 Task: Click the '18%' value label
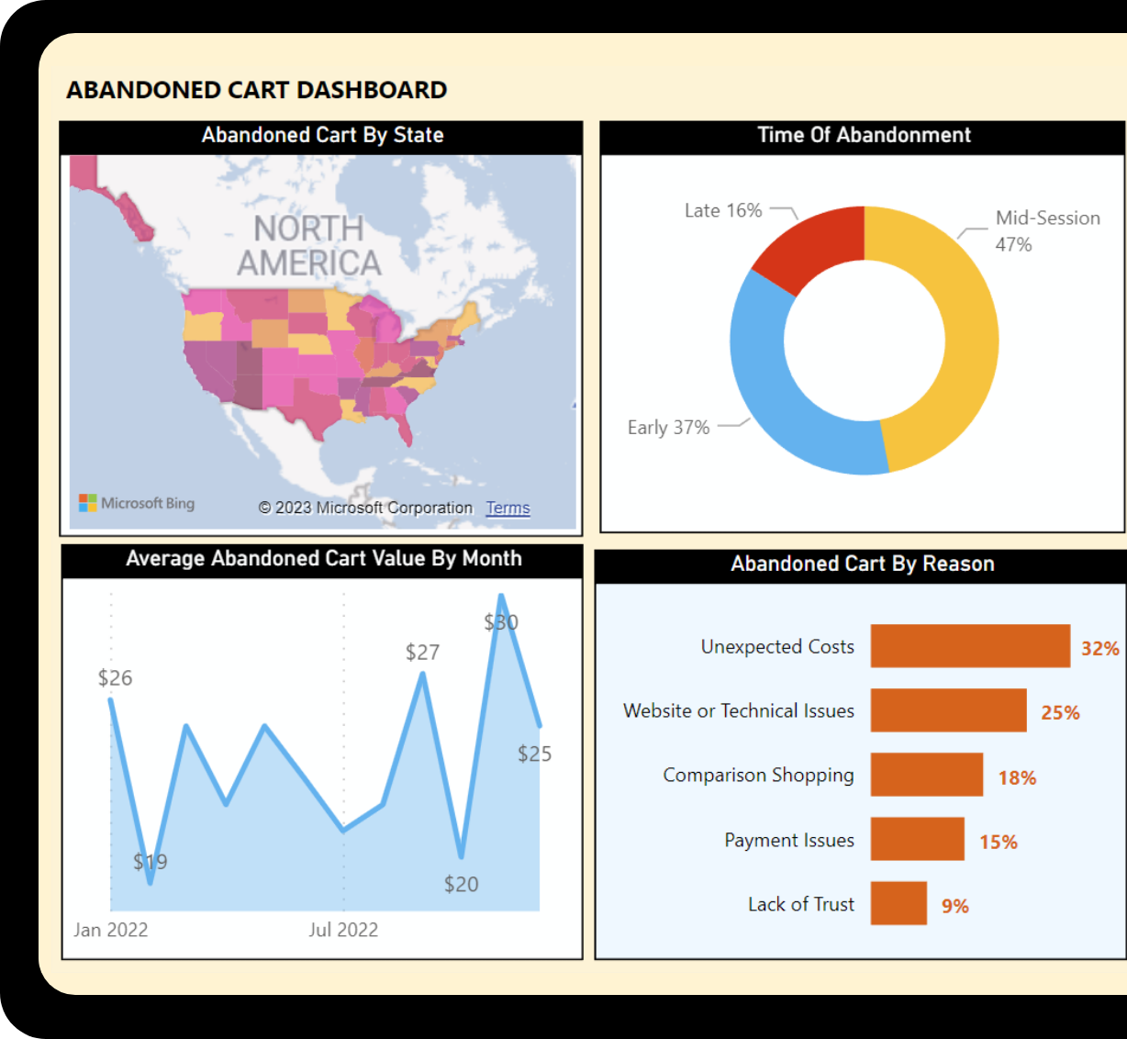click(1017, 777)
